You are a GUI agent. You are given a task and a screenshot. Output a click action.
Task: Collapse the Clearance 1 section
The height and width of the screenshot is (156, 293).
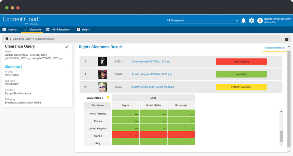pyautogui.click(x=66, y=67)
